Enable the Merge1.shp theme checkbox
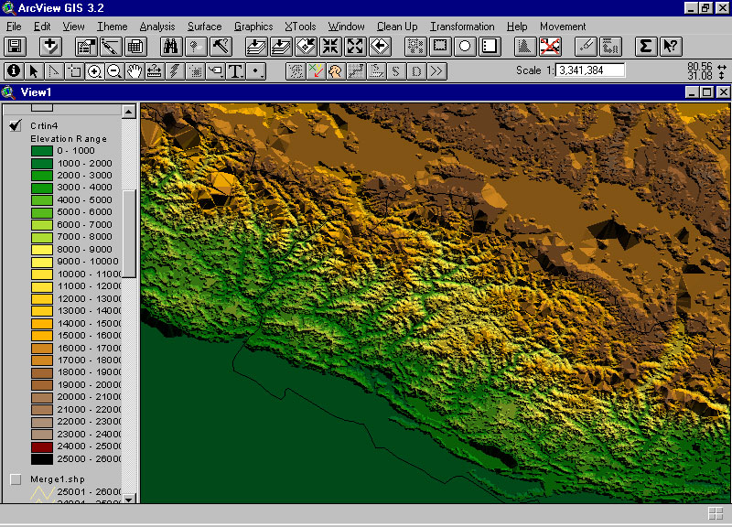 pyautogui.click(x=16, y=479)
